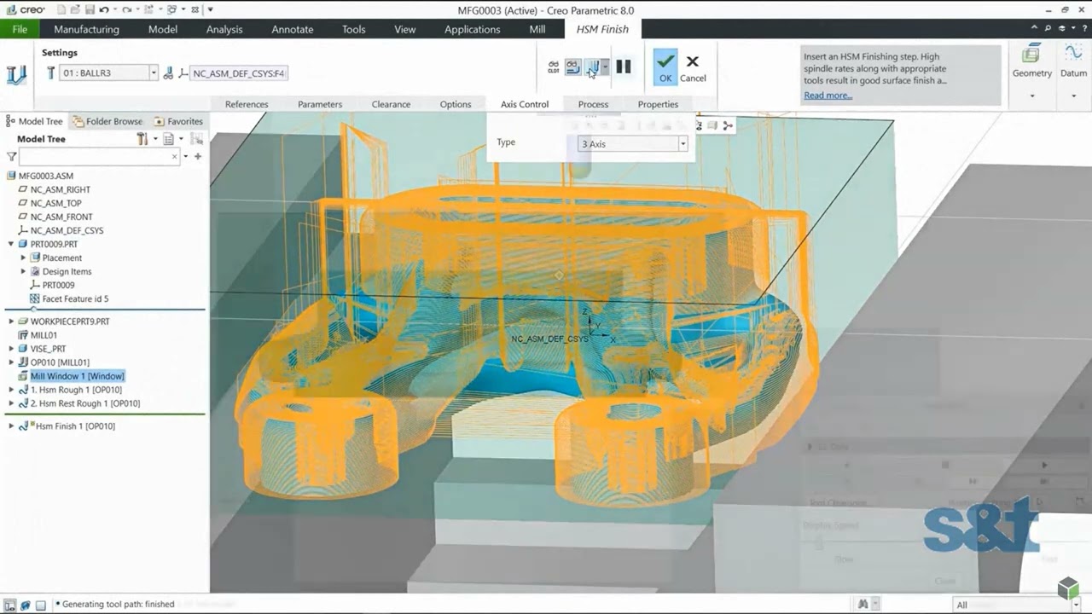Click the CL data display icon
The image size is (1092, 614).
point(554,67)
